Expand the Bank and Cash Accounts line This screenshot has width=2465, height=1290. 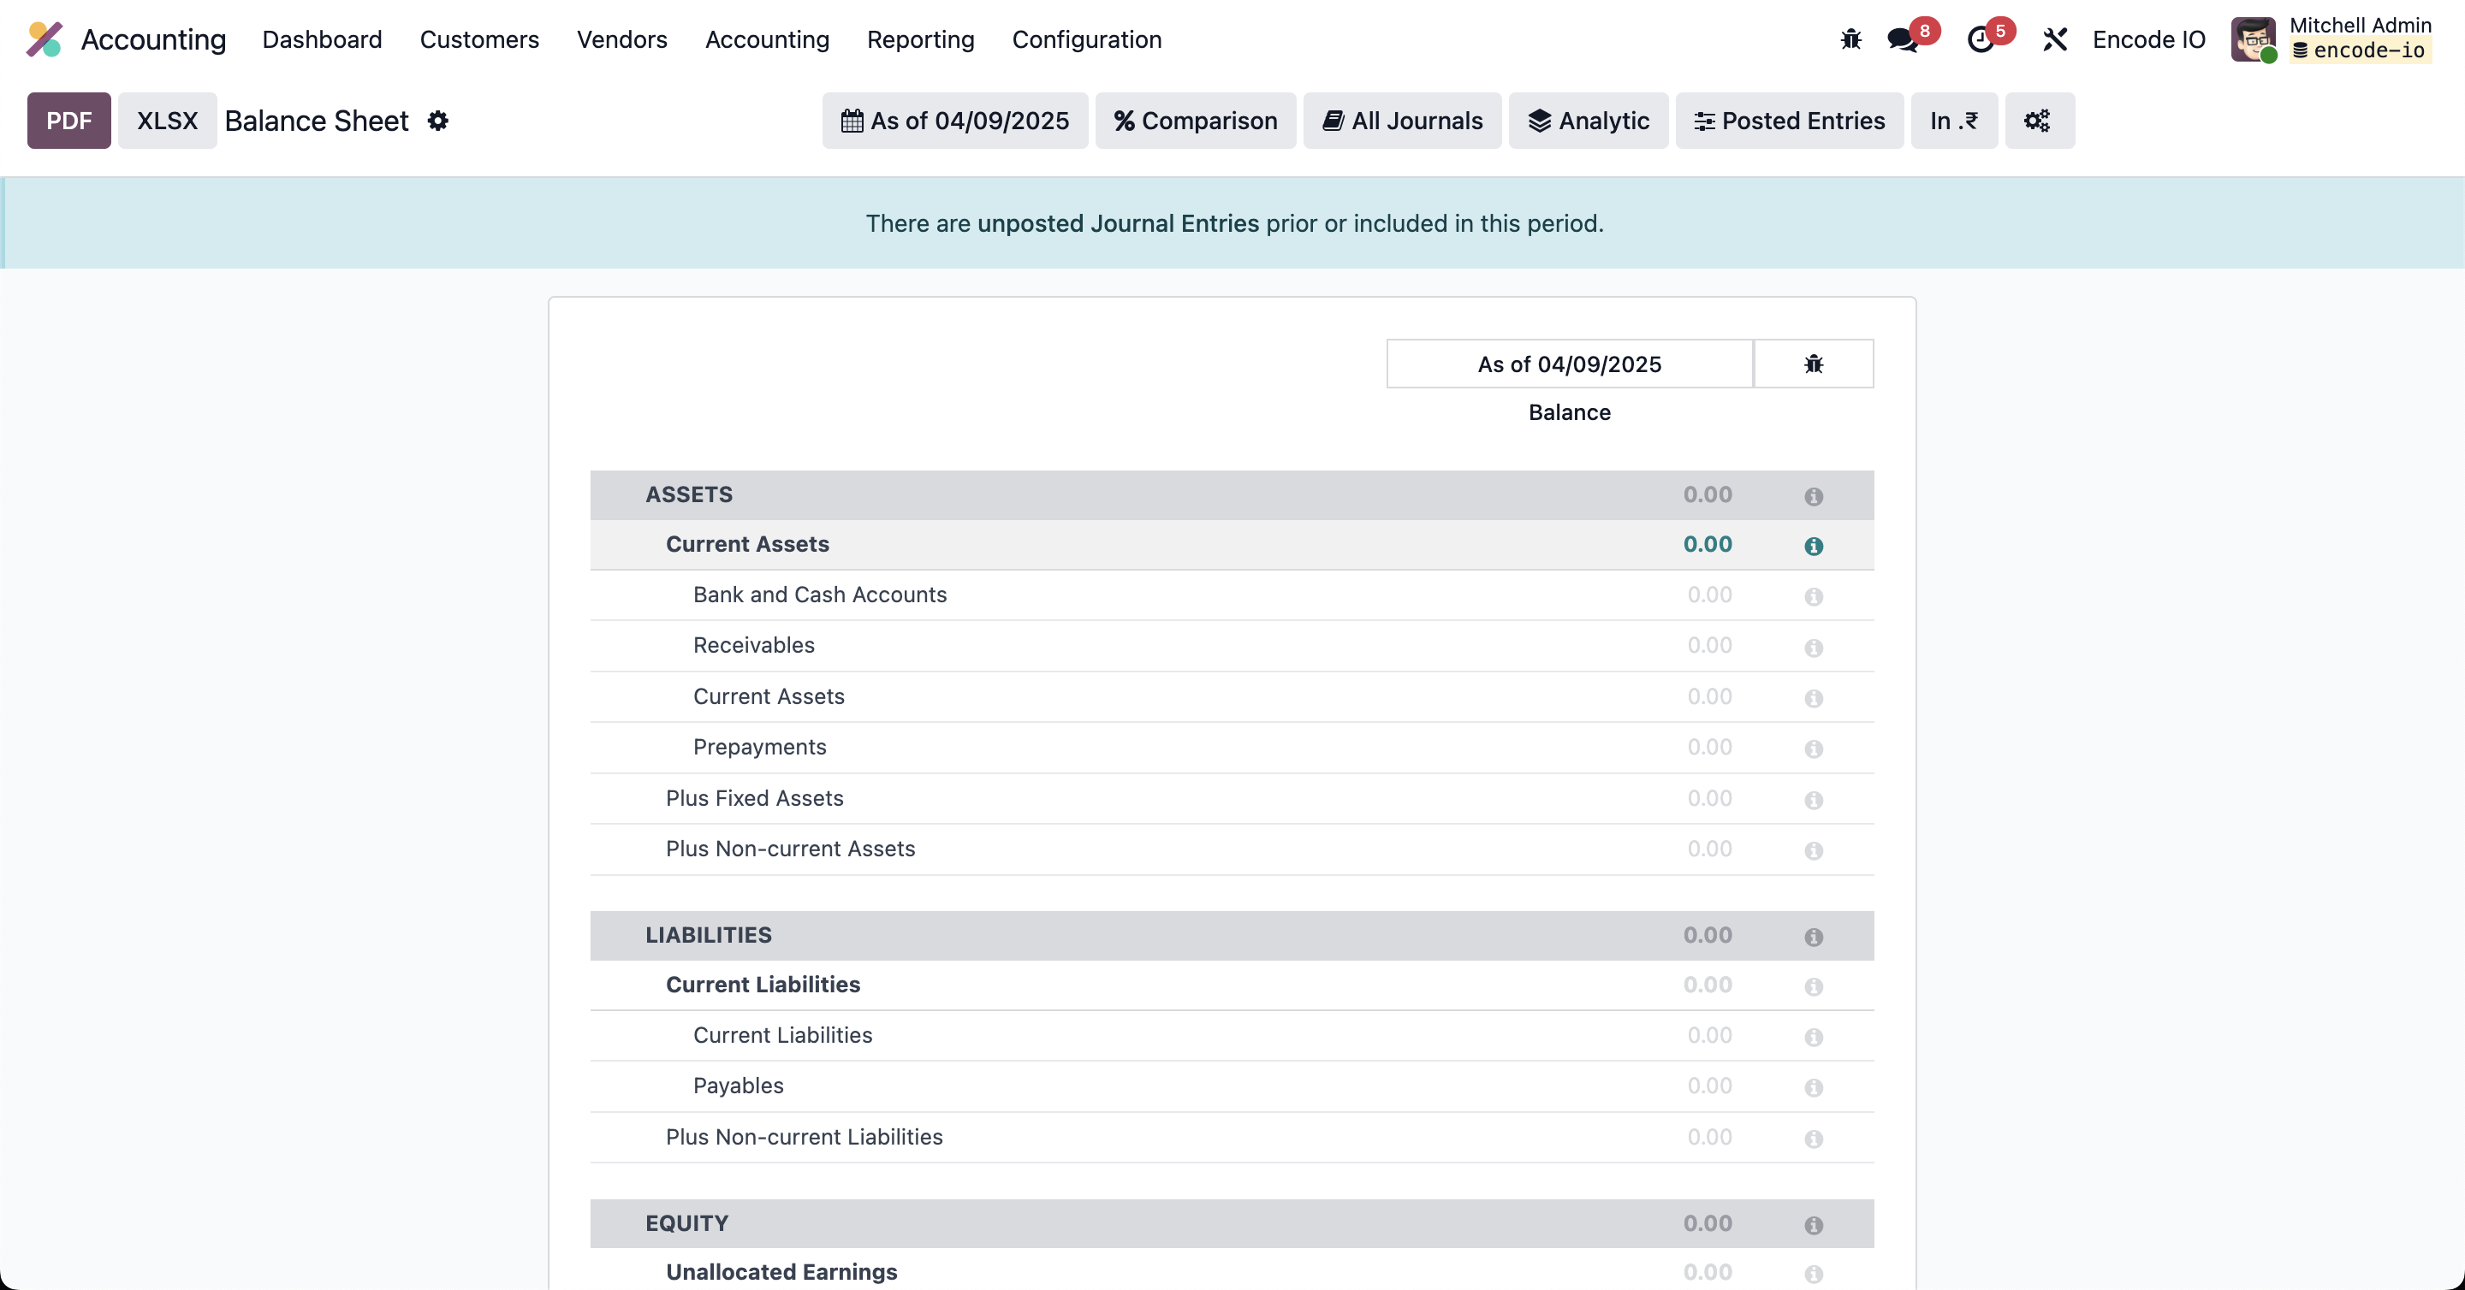pyautogui.click(x=819, y=594)
